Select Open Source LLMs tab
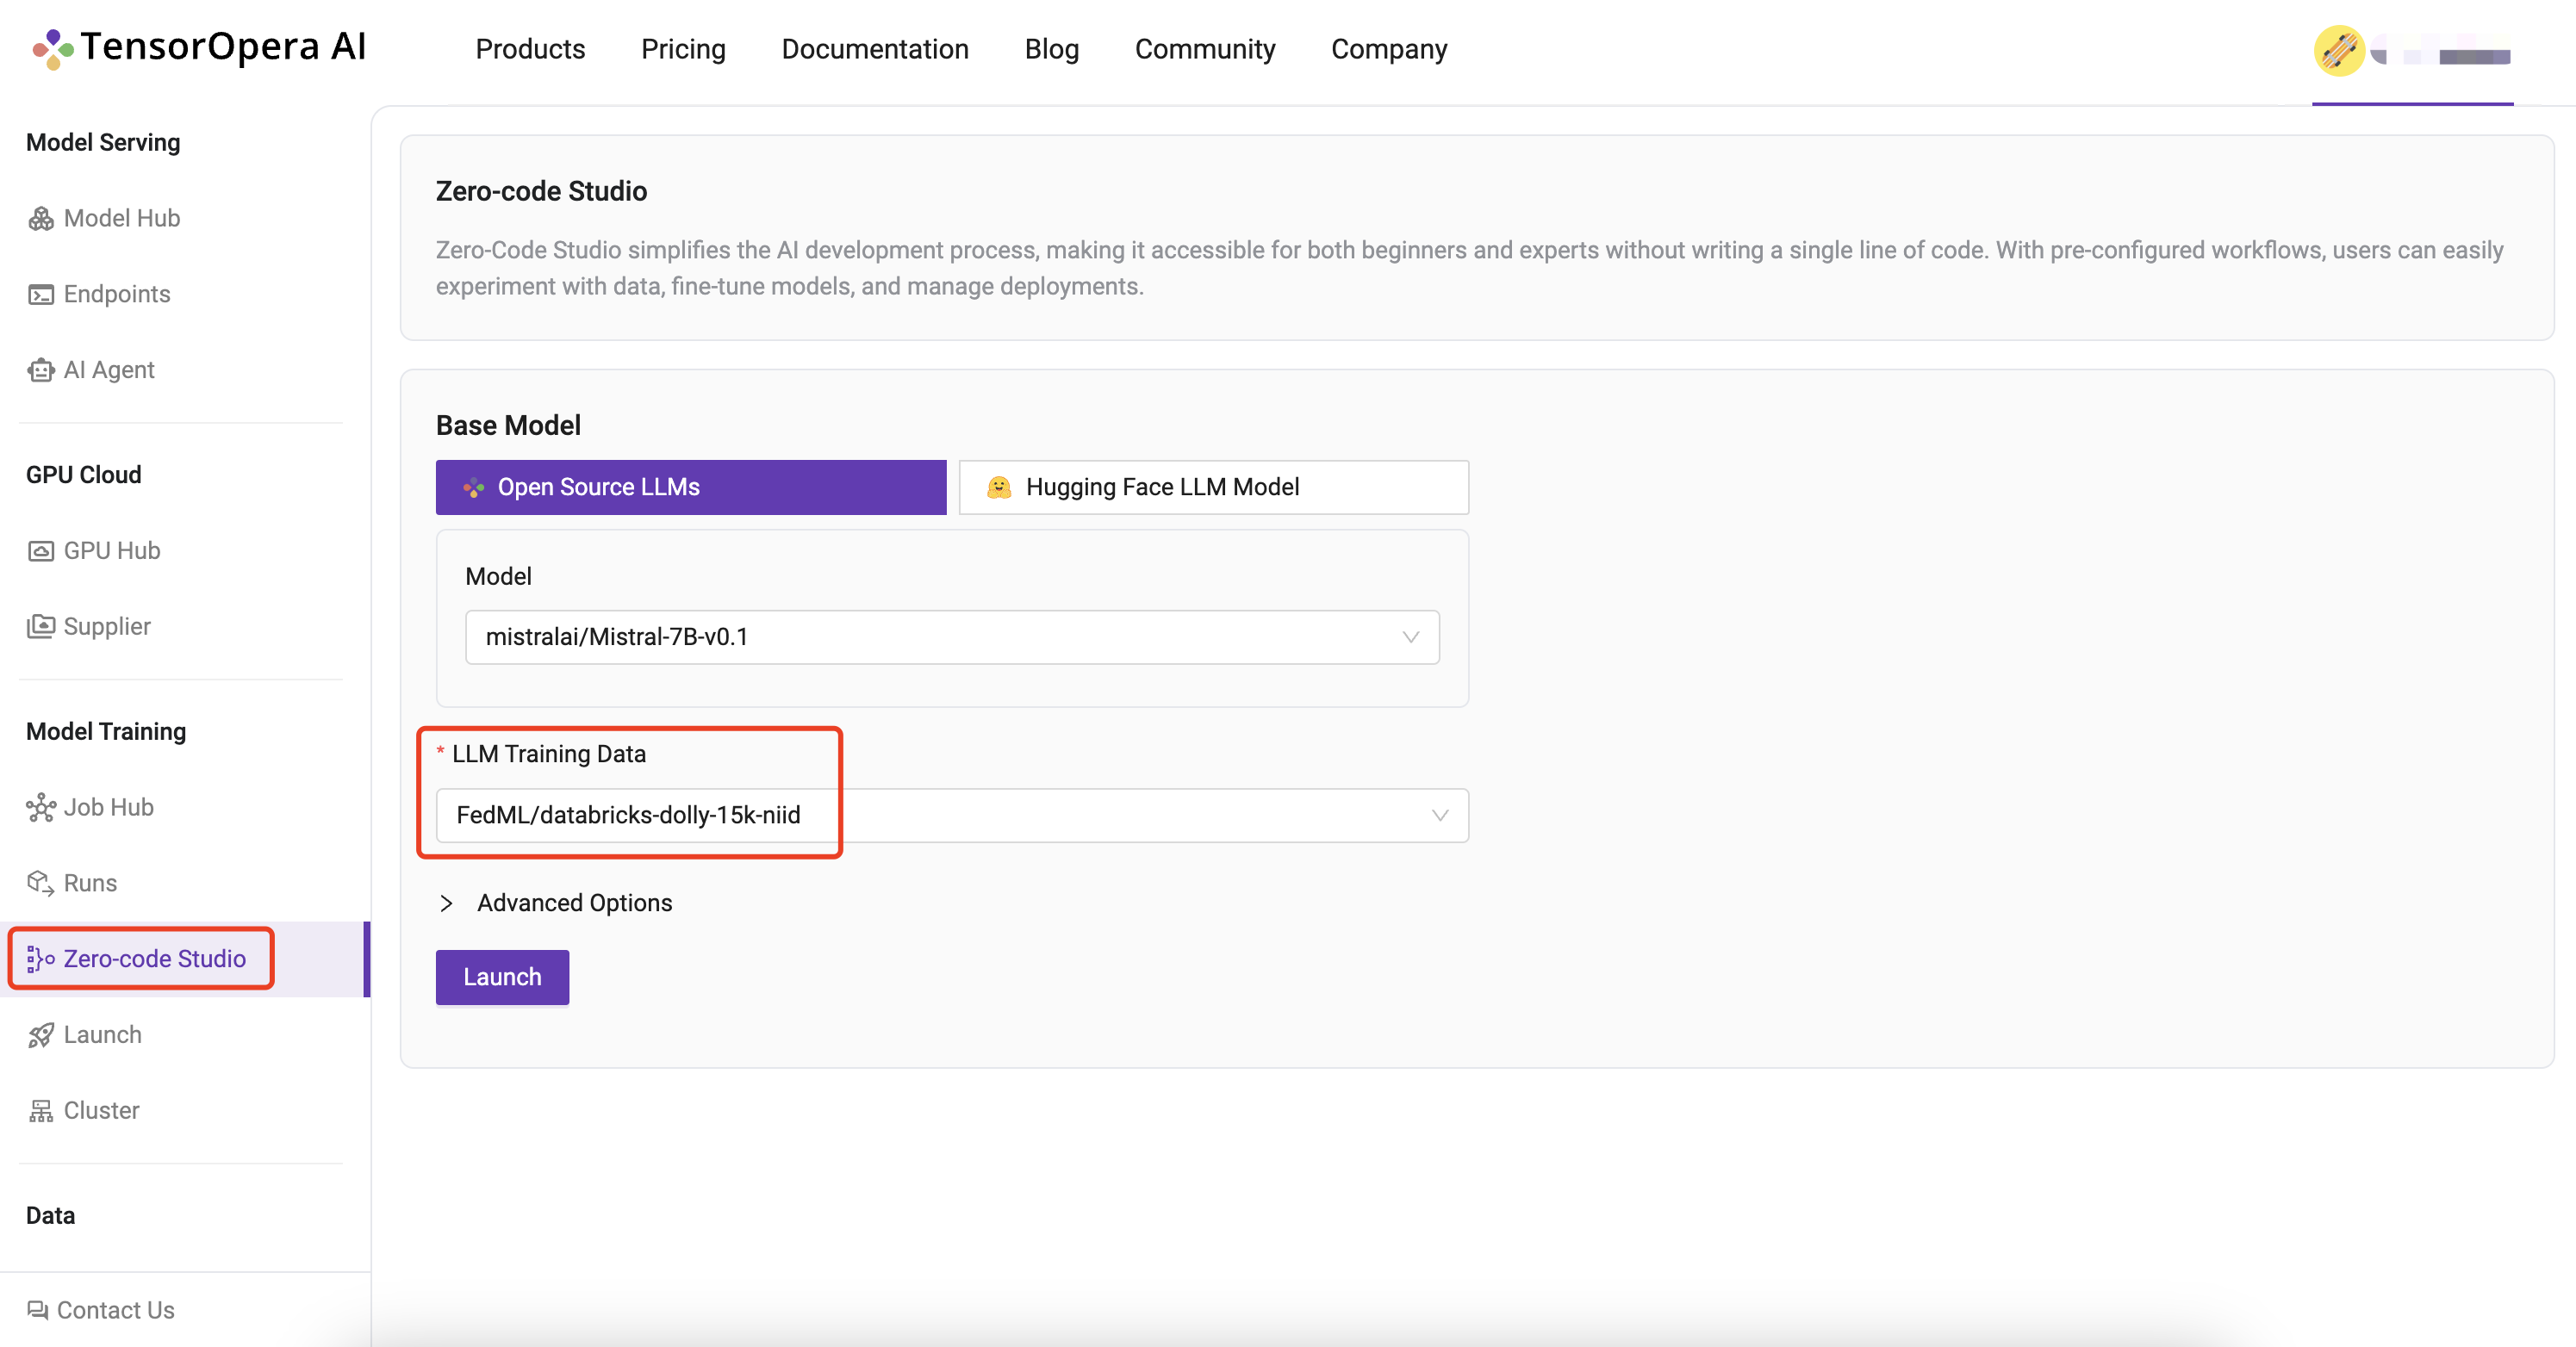Screen dimensions: 2576x1347 pos(690,486)
